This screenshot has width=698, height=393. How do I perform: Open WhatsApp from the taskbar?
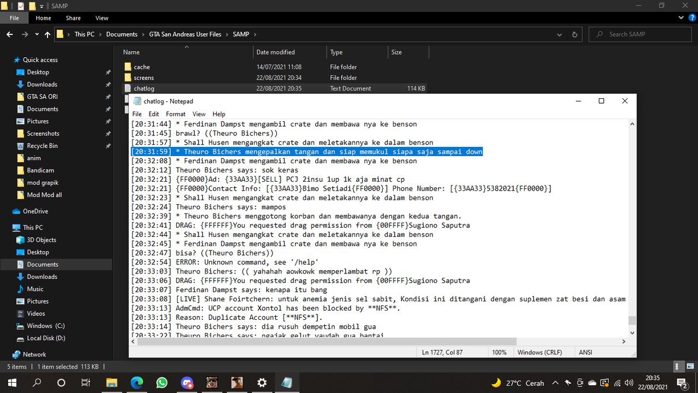[162, 383]
